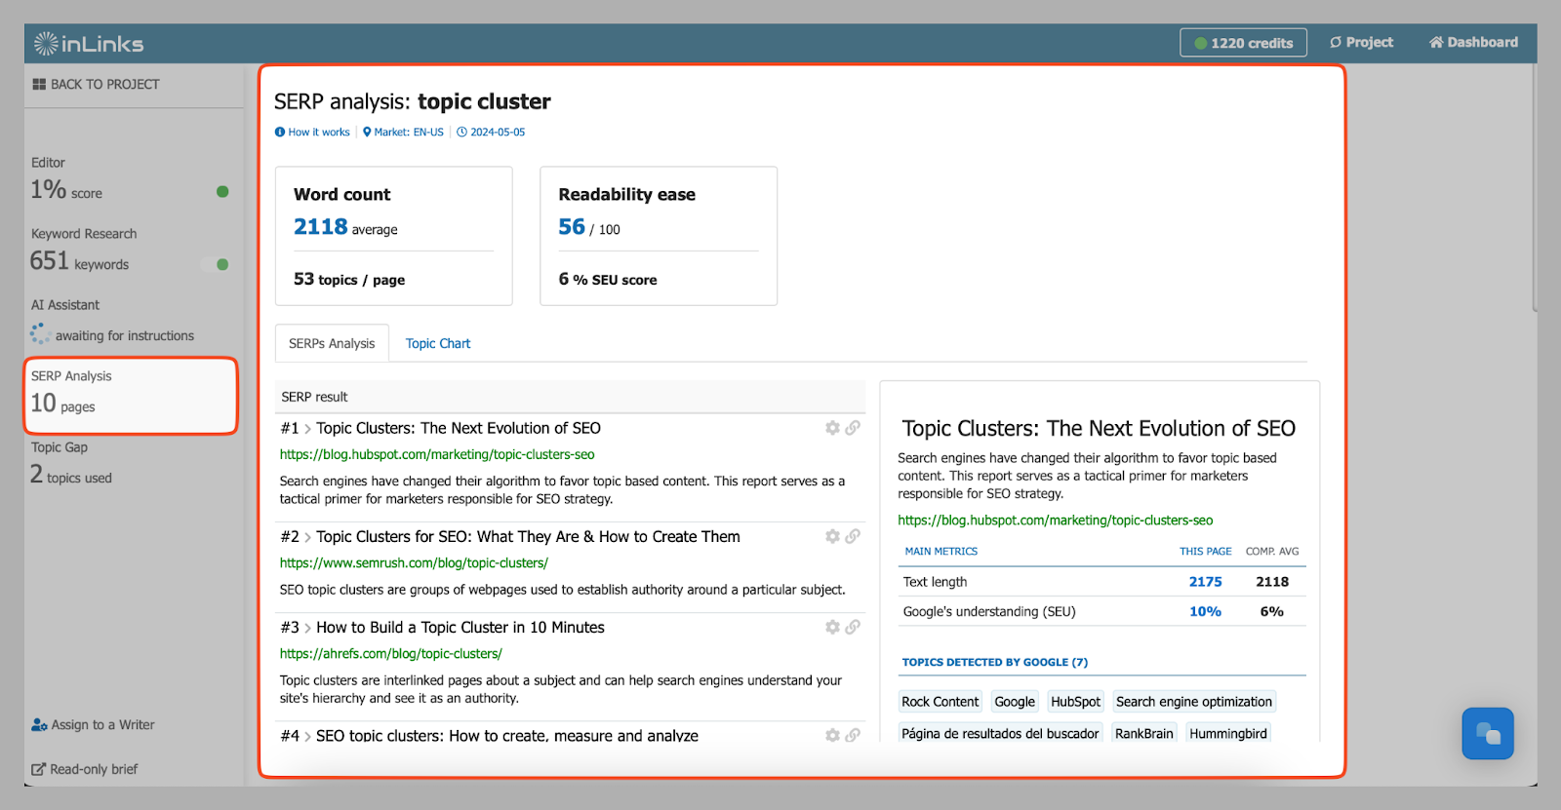Expand result #4 SEO topic clusters chevron
Screen dimensions: 1561x810
coord(307,736)
